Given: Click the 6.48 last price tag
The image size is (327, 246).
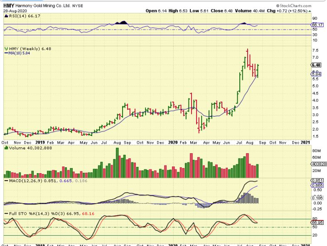Looking at the screenshot, I should [316, 65].
